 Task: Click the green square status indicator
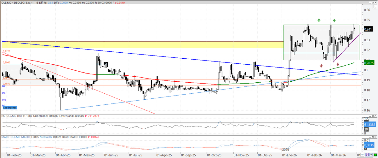click(x=375, y=155)
